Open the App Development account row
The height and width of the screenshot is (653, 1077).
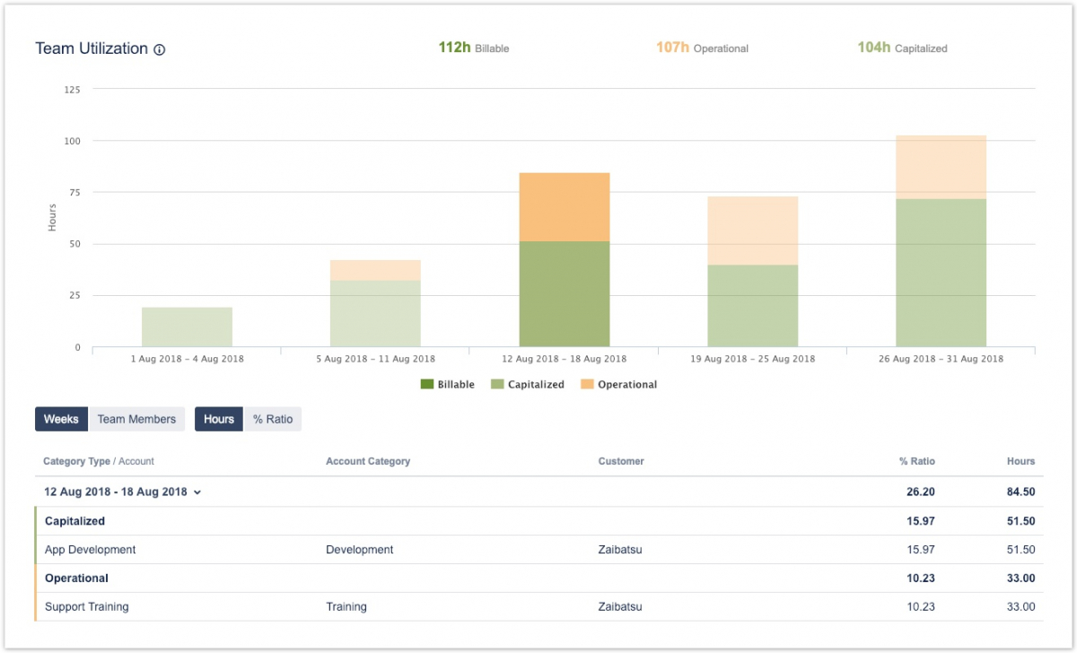90,550
